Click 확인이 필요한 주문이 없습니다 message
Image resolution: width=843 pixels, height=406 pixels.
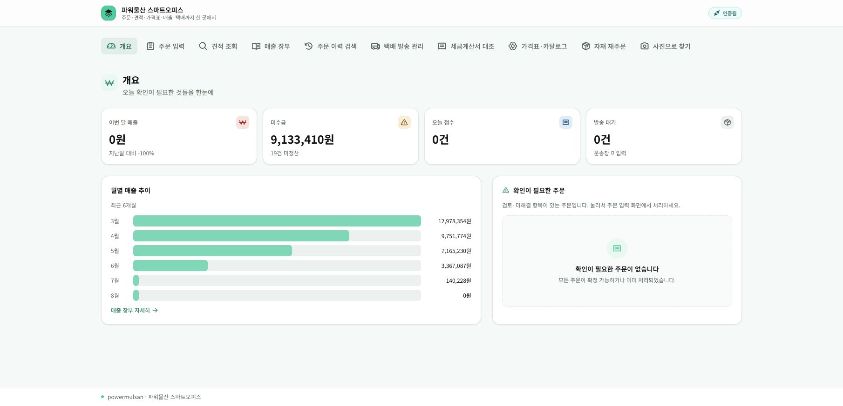(x=617, y=269)
